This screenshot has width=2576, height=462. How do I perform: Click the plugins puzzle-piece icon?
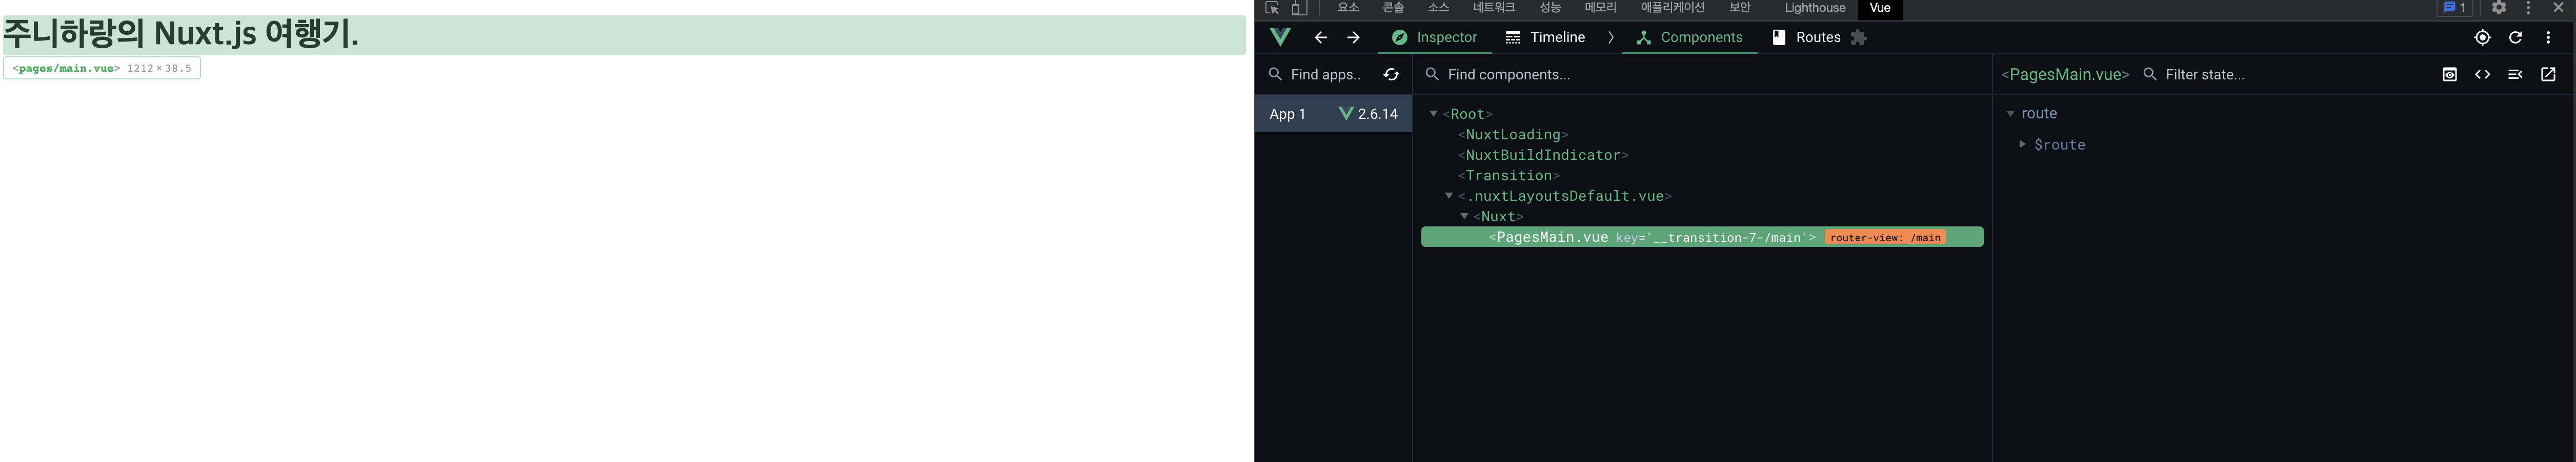1858,37
